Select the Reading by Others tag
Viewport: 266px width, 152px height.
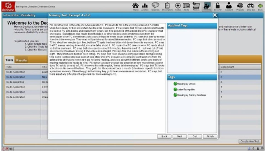(x=186, y=84)
